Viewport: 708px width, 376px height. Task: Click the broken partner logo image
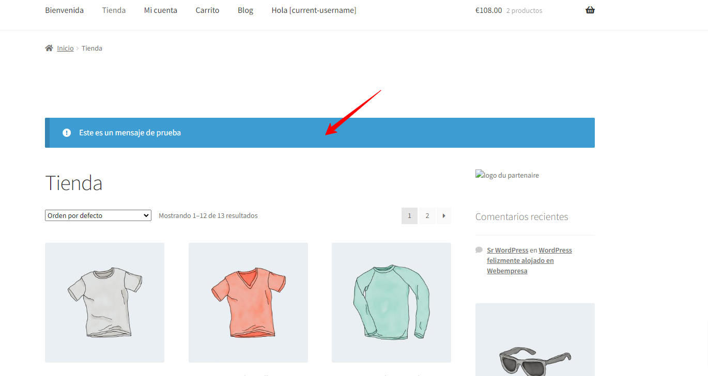click(x=507, y=175)
